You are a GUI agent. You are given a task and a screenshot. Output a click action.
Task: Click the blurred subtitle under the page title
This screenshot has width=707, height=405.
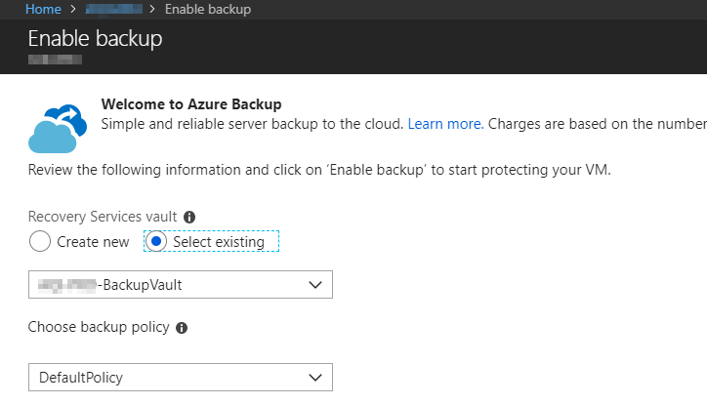coord(55,61)
